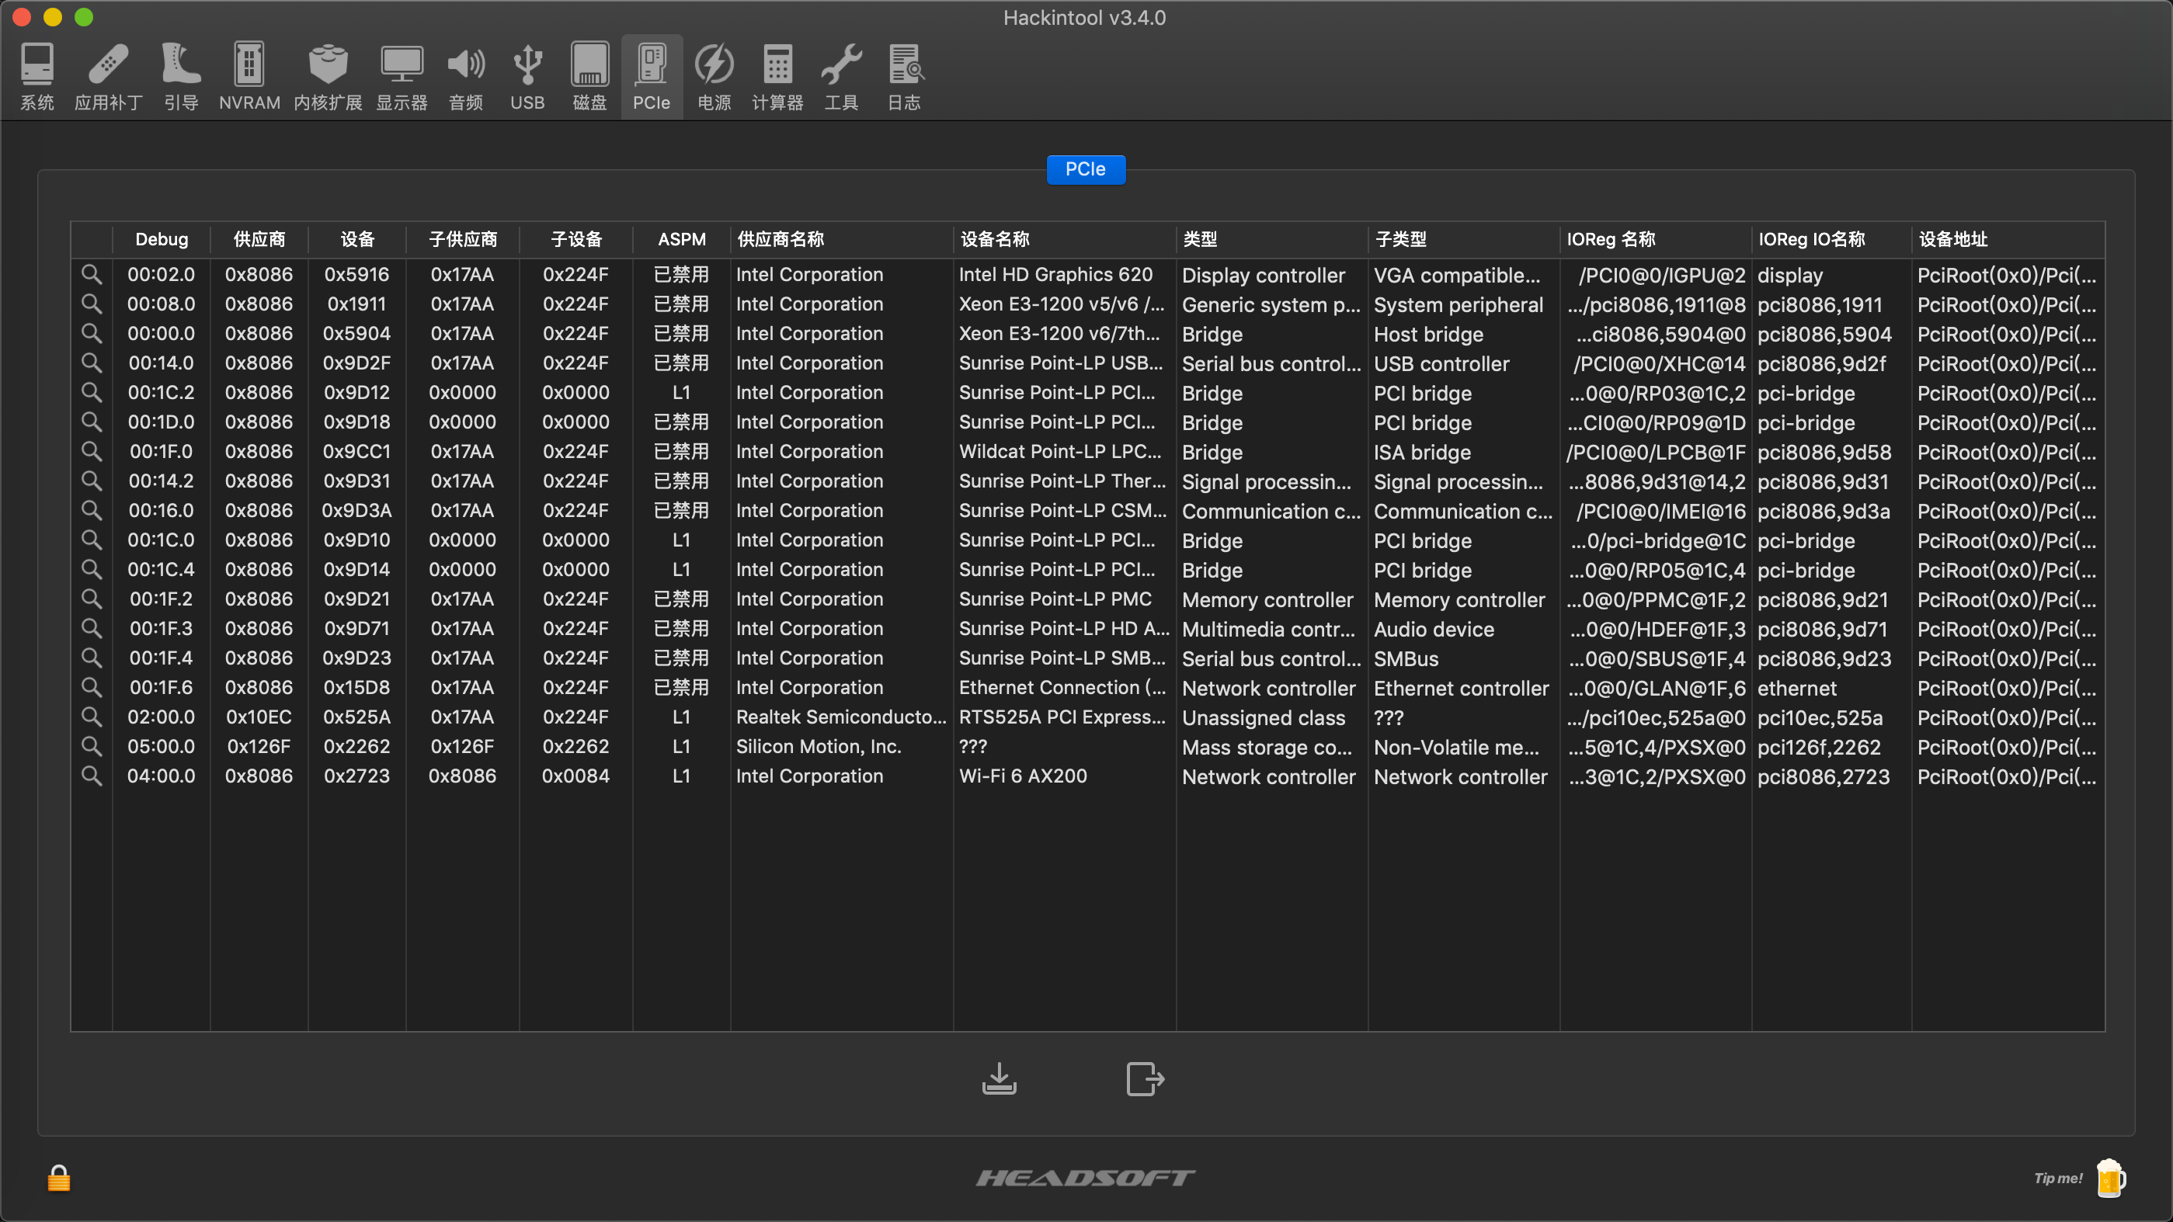
Task: Inspect the Wi-Fi 6 AX200 row magnifier
Action: tap(92, 776)
